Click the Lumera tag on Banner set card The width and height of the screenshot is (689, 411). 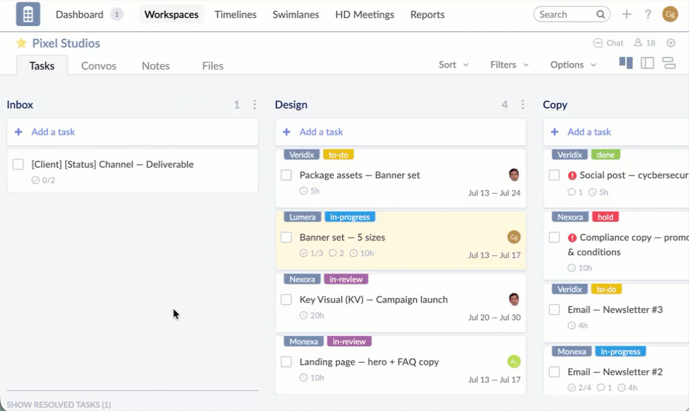[x=302, y=217]
